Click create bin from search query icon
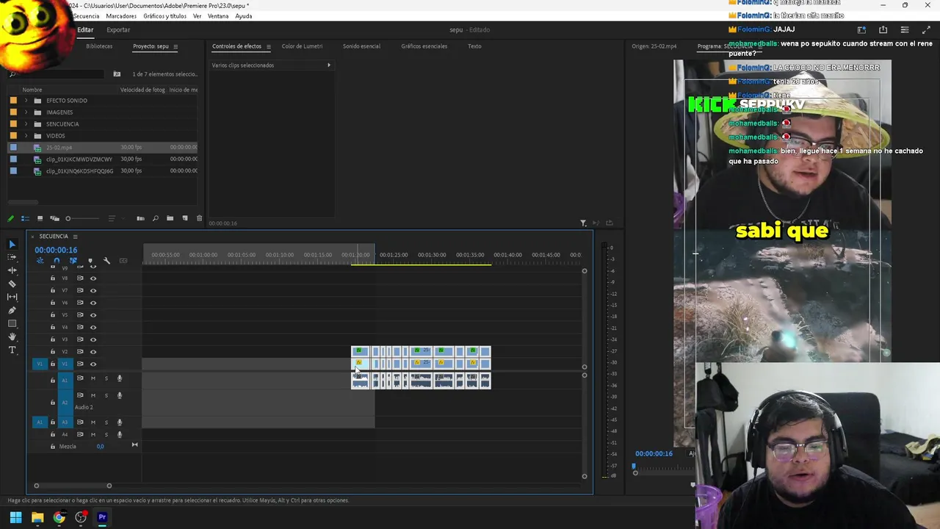Image resolution: width=940 pixels, height=529 pixels. (117, 74)
